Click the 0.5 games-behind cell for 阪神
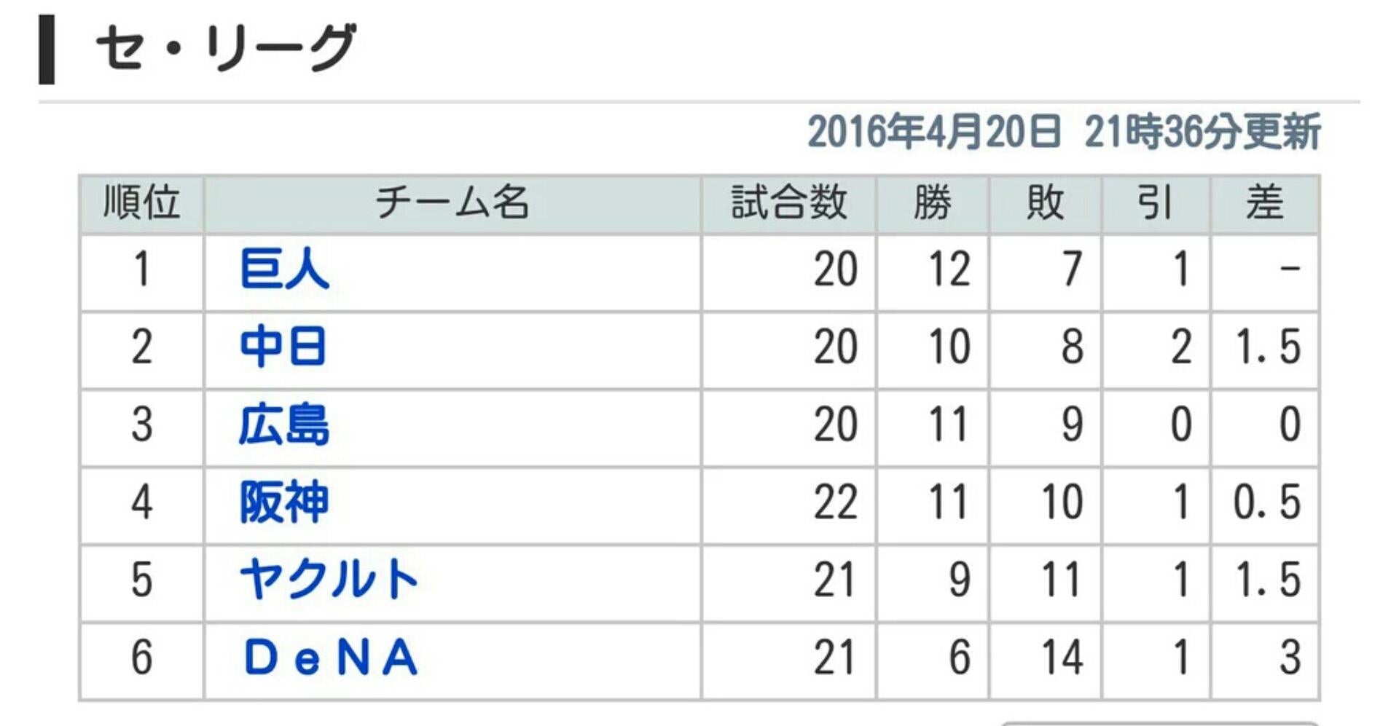 pos(1266,502)
